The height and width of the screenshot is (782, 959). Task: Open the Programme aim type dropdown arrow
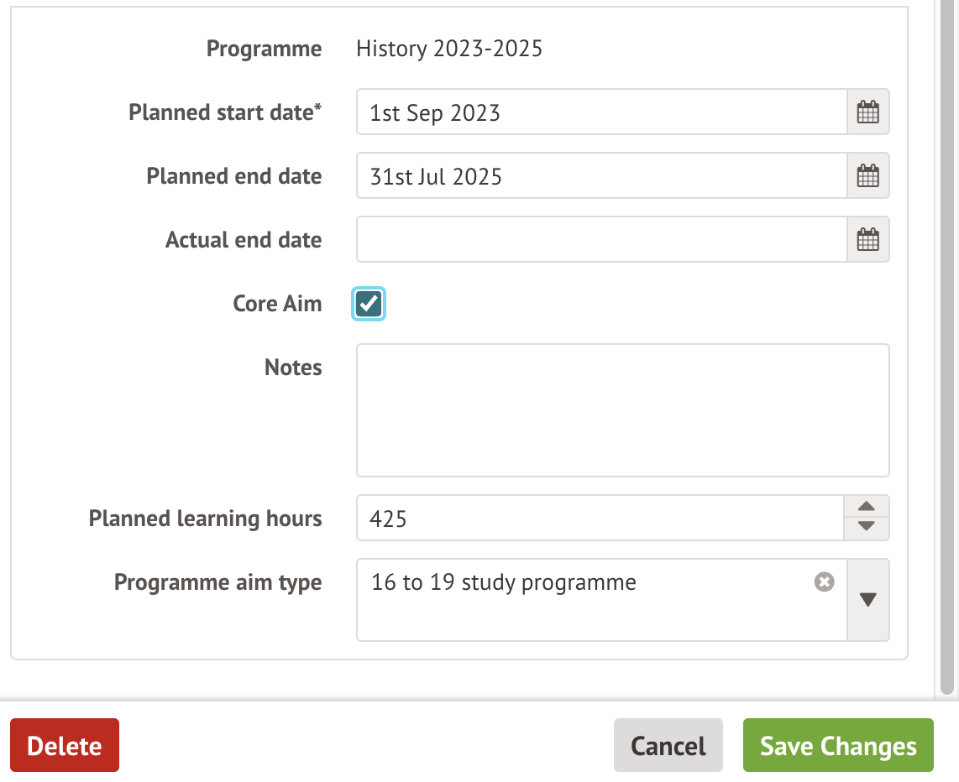[x=867, y=599]
